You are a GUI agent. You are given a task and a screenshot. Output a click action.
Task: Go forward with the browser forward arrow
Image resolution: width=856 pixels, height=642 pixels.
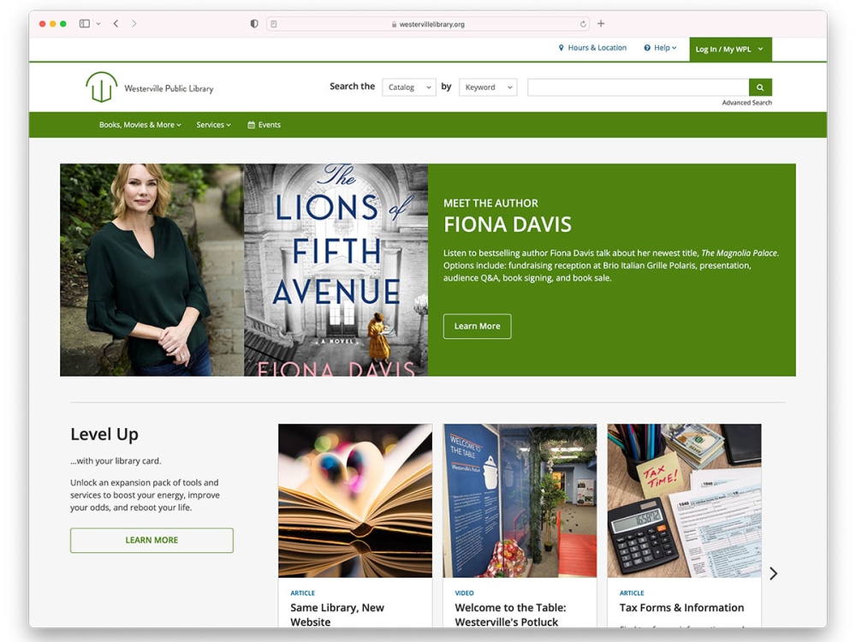coord(134,23)
